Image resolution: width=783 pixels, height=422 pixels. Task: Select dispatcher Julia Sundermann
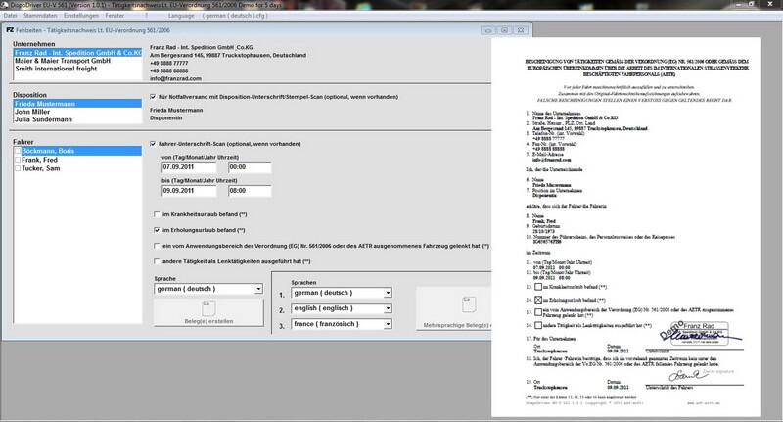coord(43,119)
